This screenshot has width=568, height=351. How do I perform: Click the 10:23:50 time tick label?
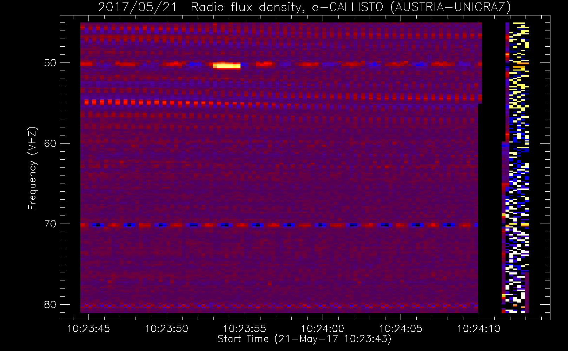[167, 329]
